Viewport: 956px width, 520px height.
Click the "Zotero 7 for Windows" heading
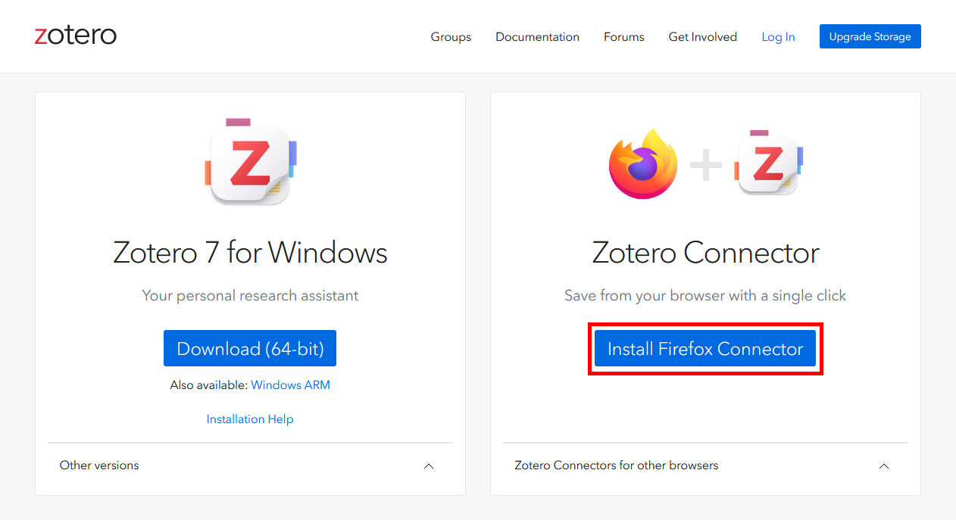(250, 252)
